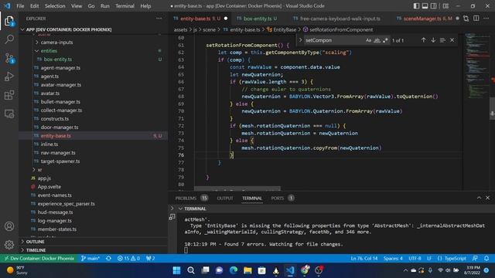495x278 pixels.
Task: Toggle Match Case in find widget
Action: click(x=368, y=40)
